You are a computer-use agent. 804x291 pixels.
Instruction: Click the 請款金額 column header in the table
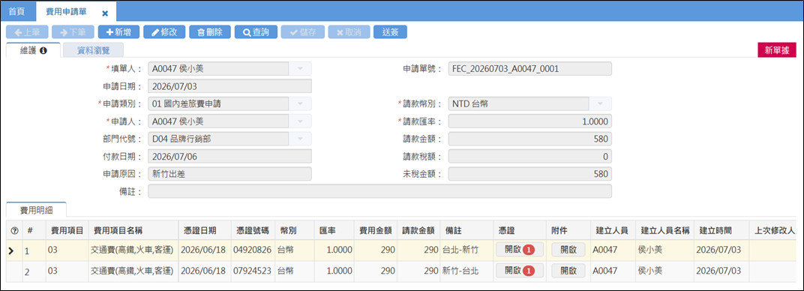(419, 230)
